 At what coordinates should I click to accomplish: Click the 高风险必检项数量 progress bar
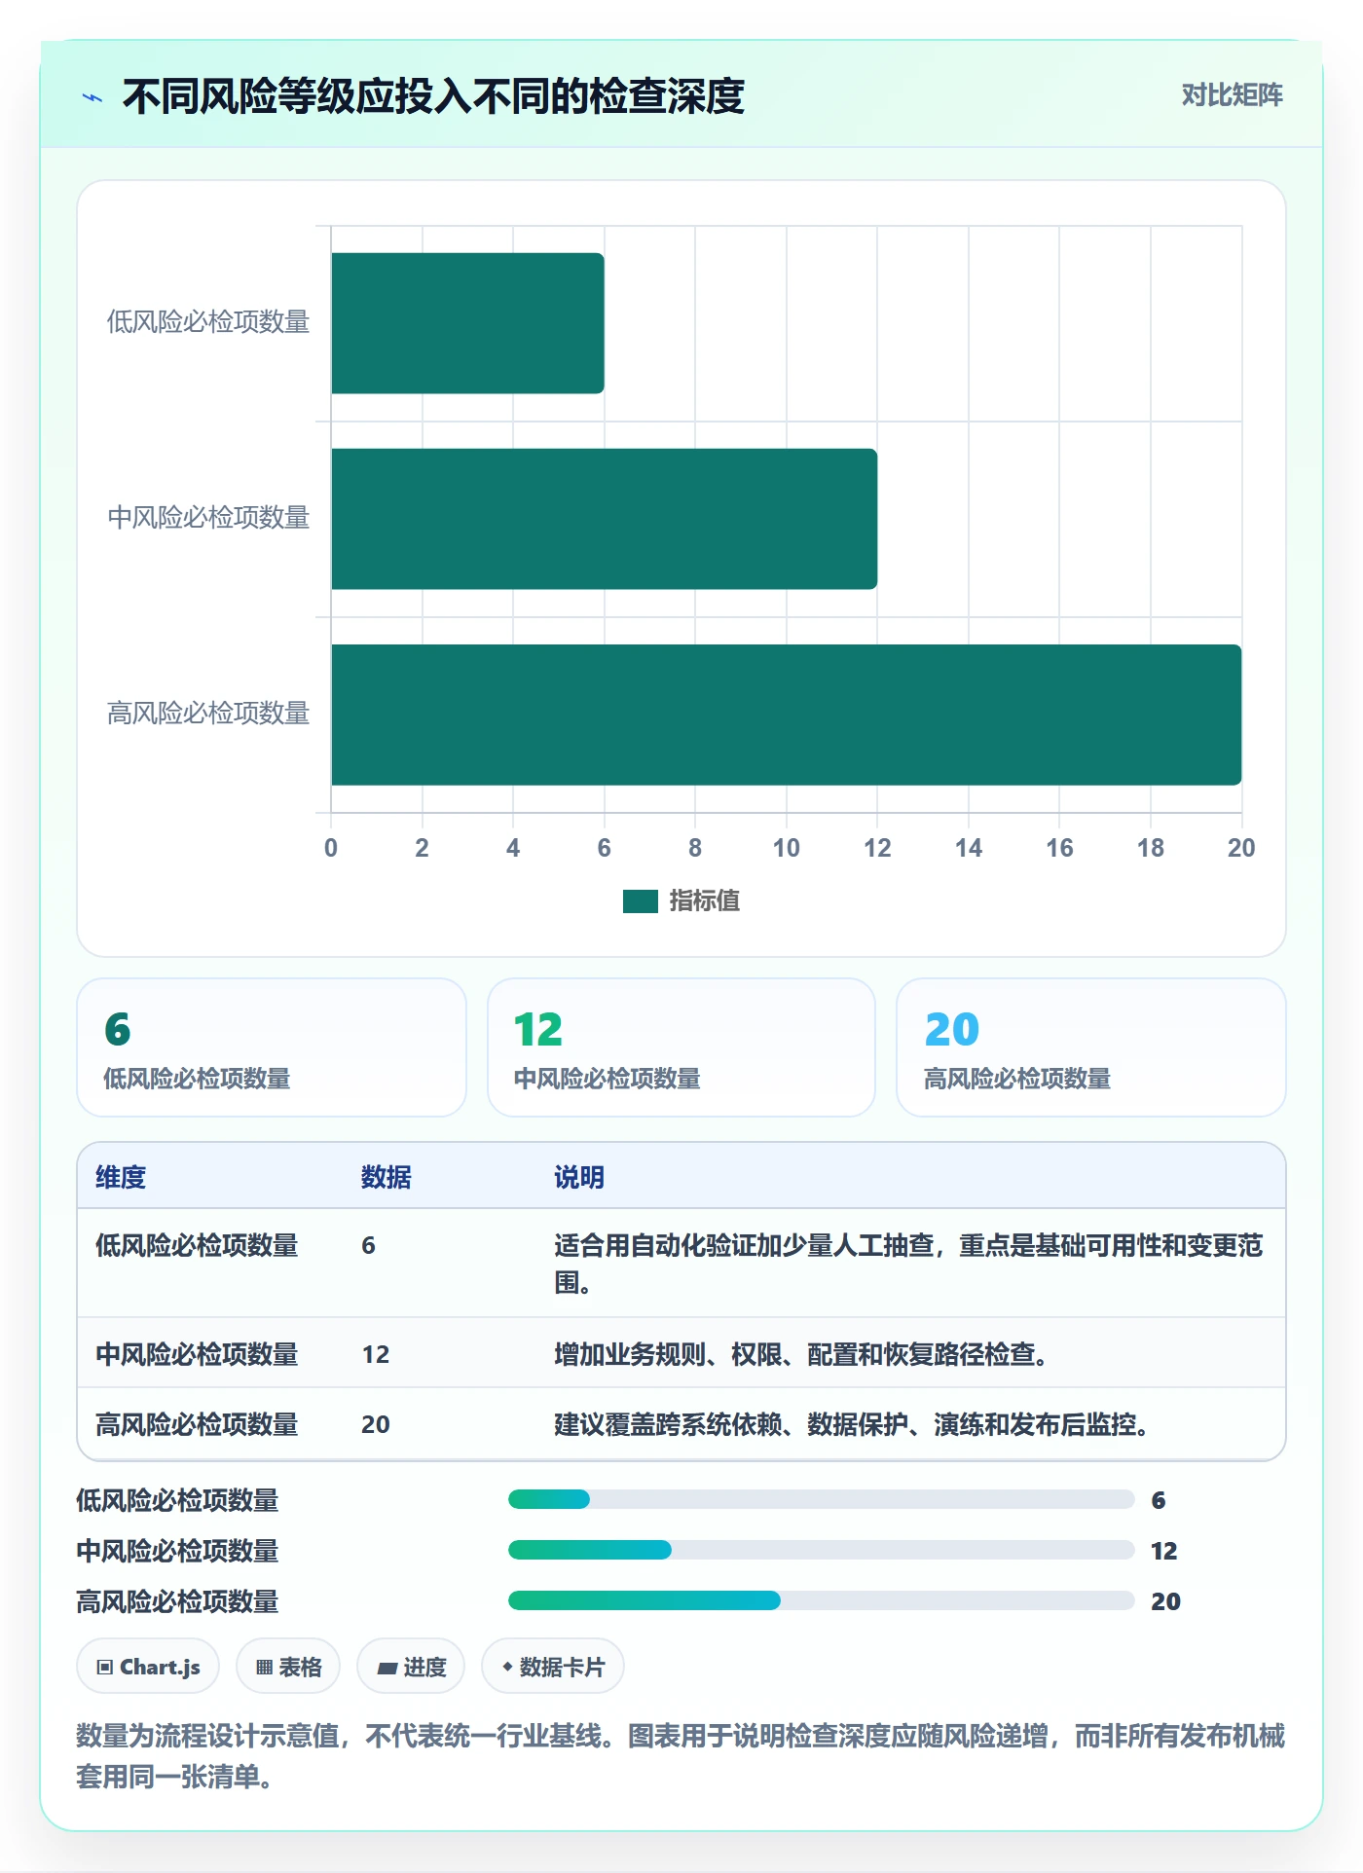822,1600
